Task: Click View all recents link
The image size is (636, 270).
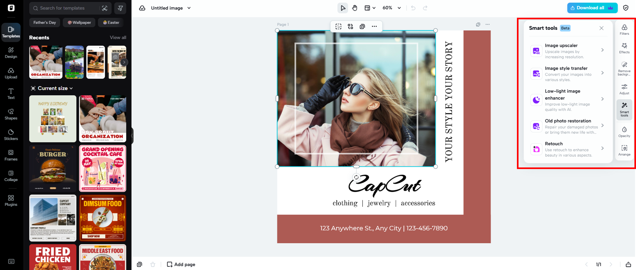Action: click(x=118, y=37)
